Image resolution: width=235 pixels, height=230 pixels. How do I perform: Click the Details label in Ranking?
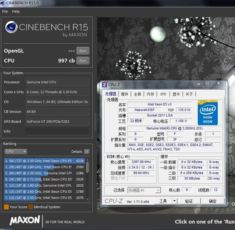pos(77,152)
